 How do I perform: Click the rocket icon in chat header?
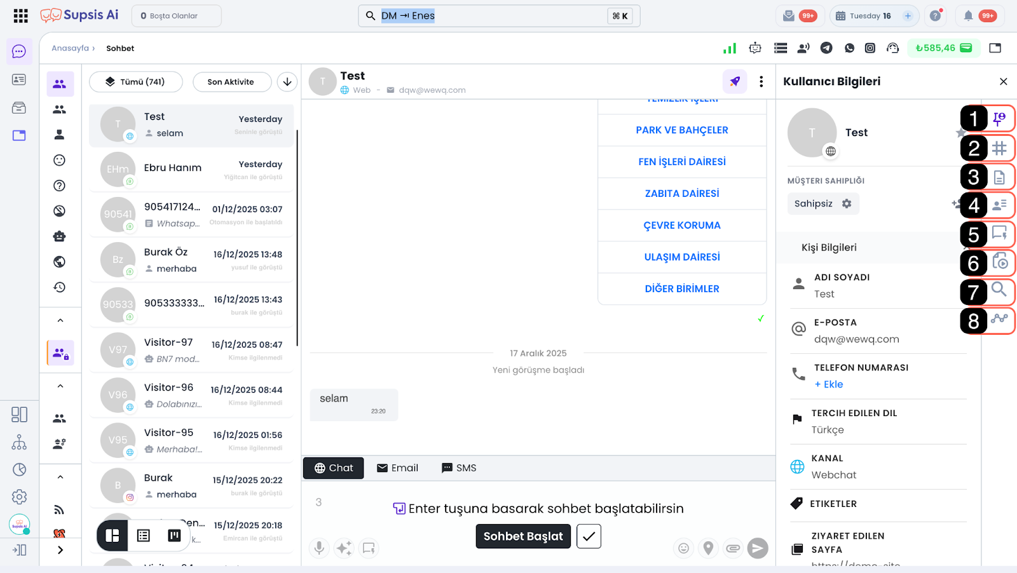[x=735, y=81]
